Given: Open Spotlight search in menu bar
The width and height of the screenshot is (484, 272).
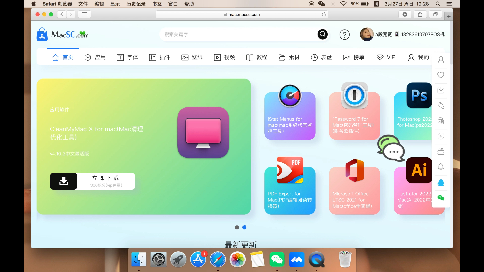Looking at the screenshot, I should (438, 4).
